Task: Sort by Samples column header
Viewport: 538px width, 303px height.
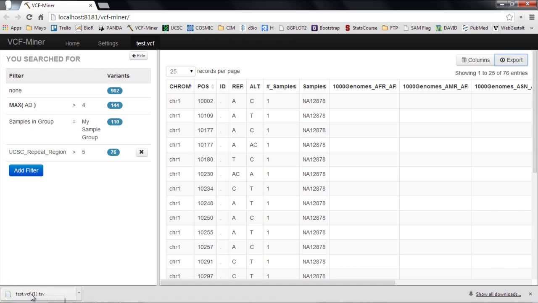Action: [x=314, y=86]
